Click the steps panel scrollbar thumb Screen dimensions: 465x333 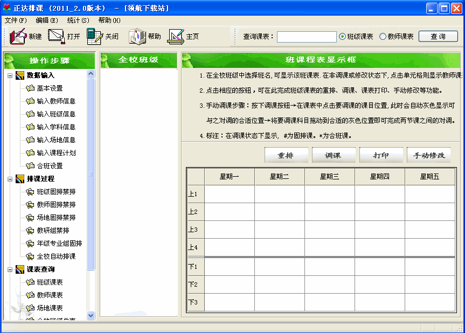click(x=91, y=174)
